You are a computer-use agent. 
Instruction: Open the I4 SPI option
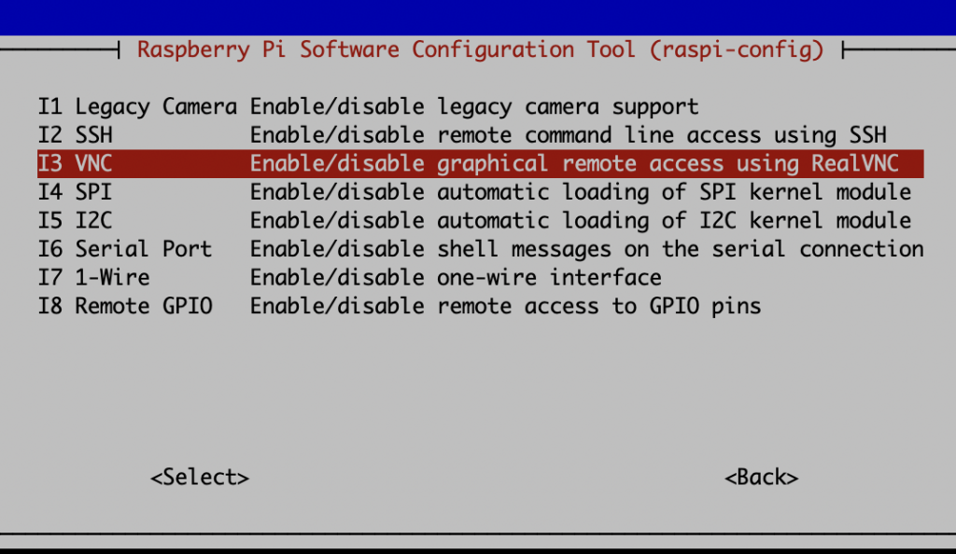(x=481, y=192)
